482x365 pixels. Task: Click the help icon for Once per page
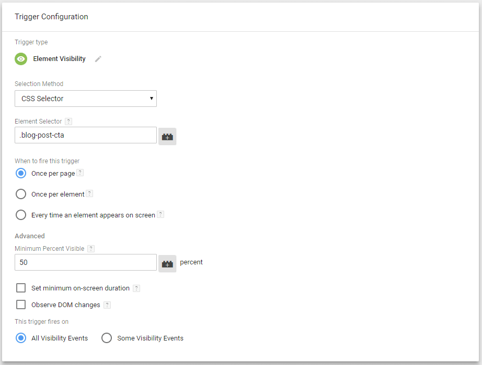(x=80, y=172)
